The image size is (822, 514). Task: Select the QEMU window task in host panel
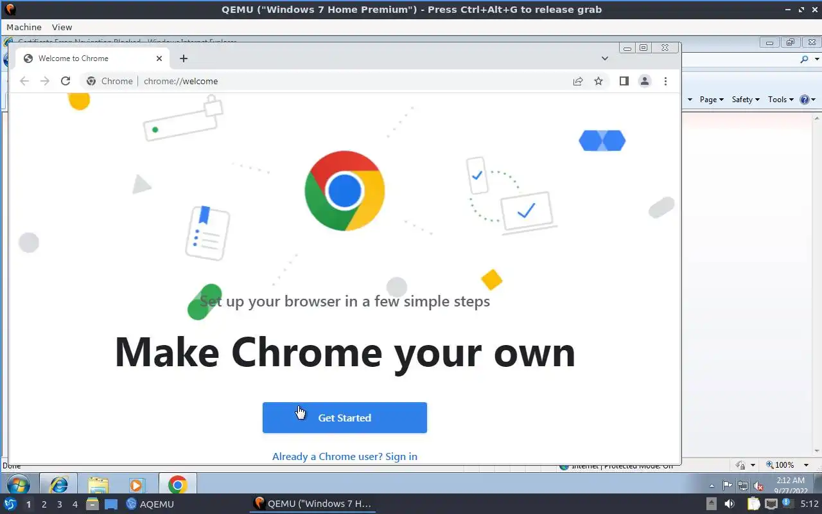(313, 504)
